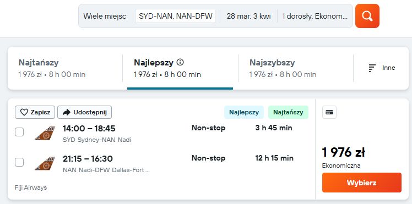Click the Zapisz heart button
The width and height of the screenshot is (412, 204).
pos(35,112)
